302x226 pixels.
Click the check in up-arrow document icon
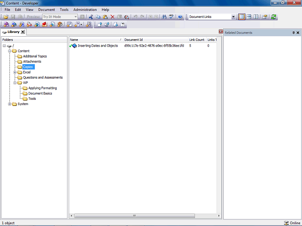coord(100,24)
